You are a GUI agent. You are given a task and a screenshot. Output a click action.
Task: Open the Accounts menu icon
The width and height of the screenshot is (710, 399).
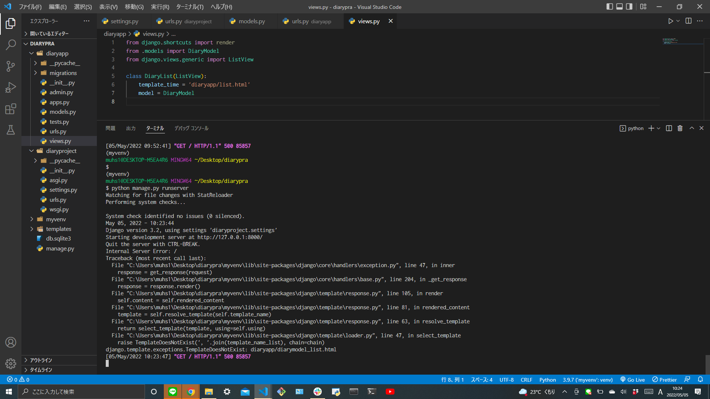coord(11,342)
